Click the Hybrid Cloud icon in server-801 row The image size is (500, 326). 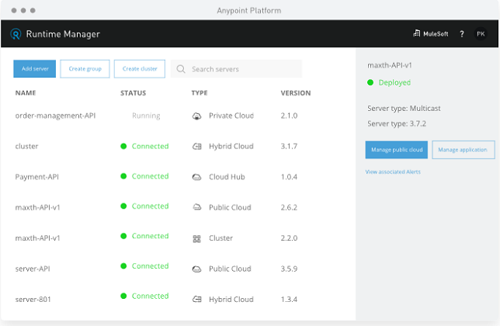coord(196,300)
